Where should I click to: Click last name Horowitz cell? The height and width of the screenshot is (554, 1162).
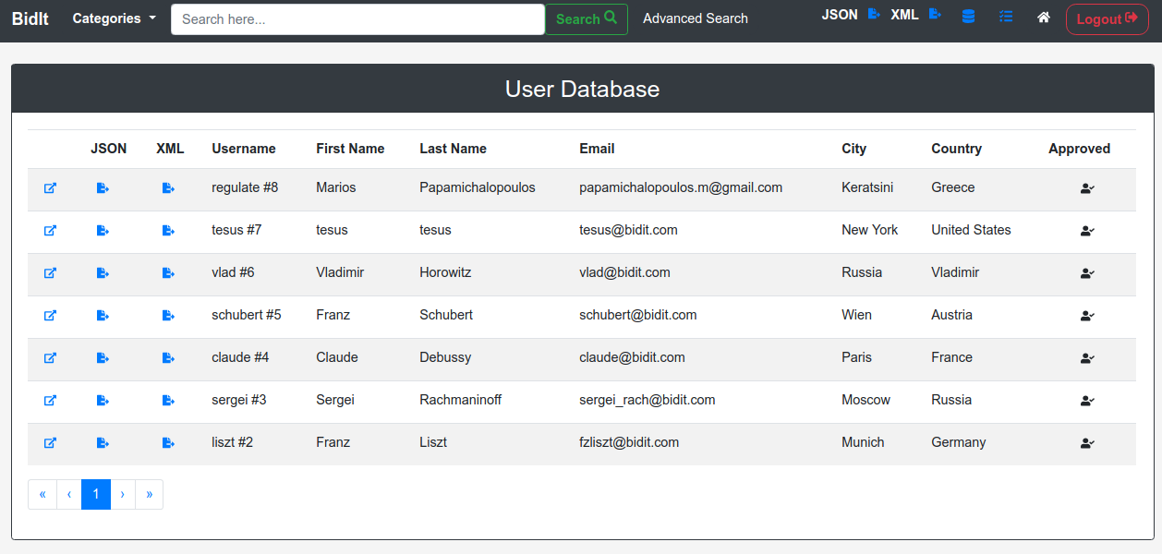(445, 272)
